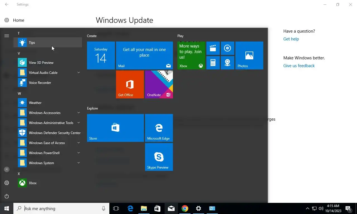Click the network tray icon
Image resolution: width=357 pixels, height=214 pixels.
314,208
